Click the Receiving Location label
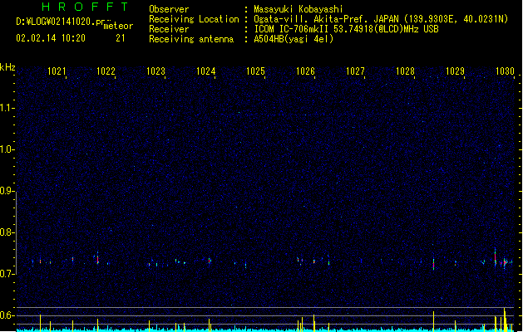 (x=194, y=19)
